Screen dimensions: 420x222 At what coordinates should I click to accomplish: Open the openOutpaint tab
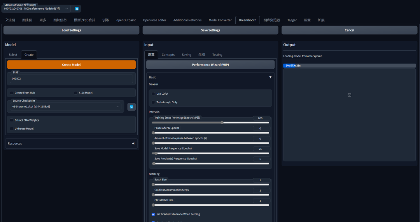126,20
